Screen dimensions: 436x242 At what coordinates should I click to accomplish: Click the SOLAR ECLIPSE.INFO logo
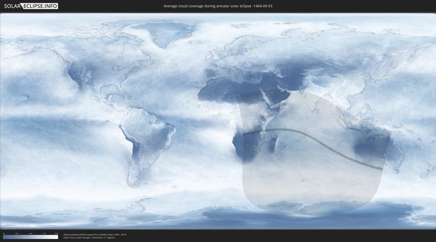[x=31, y=6]
